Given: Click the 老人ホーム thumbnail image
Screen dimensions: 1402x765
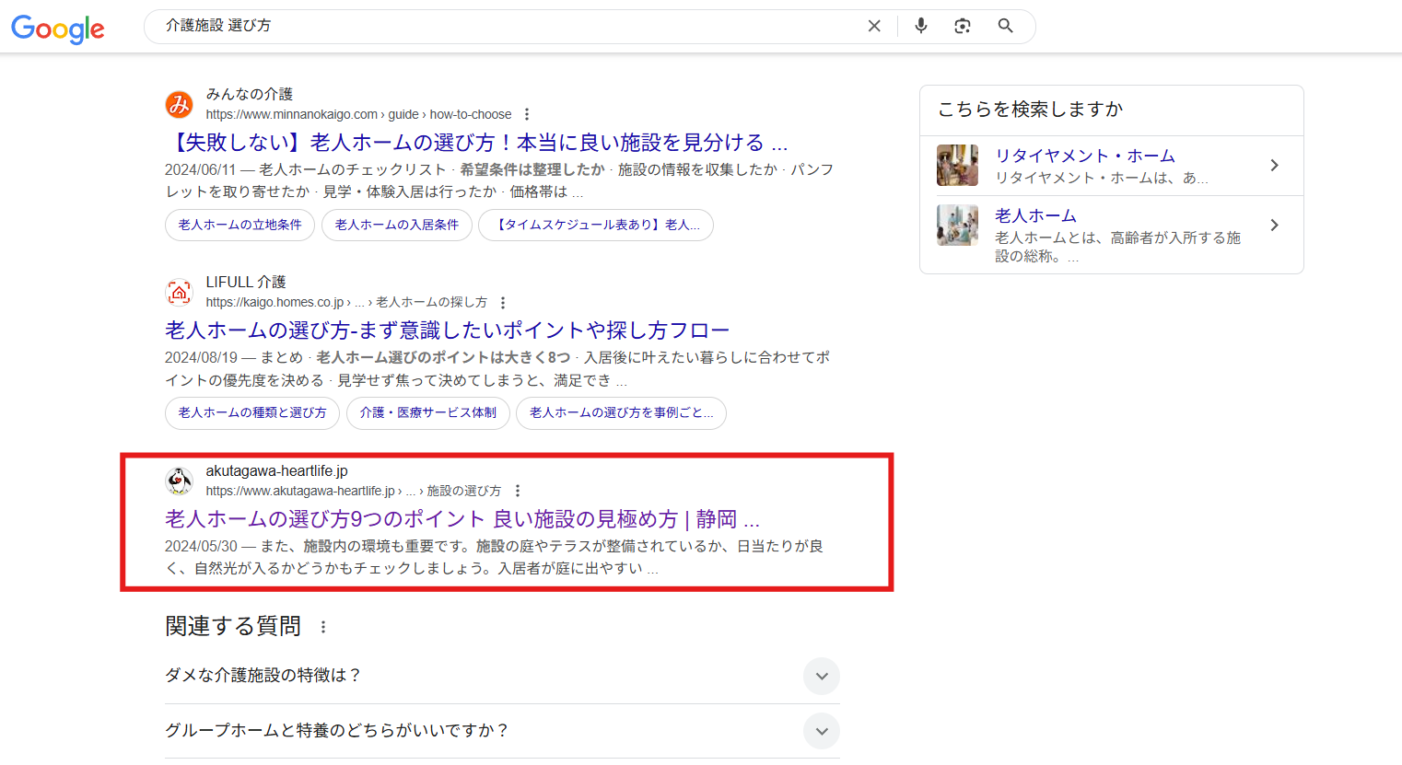Looking at the screenshot, I should pyautogui.click(x=957, y=226).
